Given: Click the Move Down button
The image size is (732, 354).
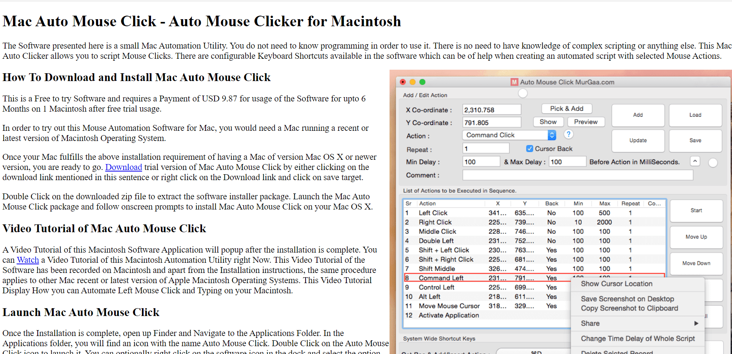Looking at the screenshot, I should click(x=696, y=264).
